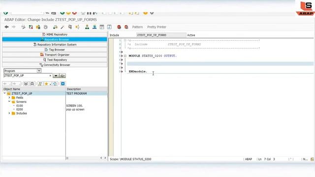Expand the Fields folder
The width and height of the screenshot is (315, 177).
pos(9,97)
